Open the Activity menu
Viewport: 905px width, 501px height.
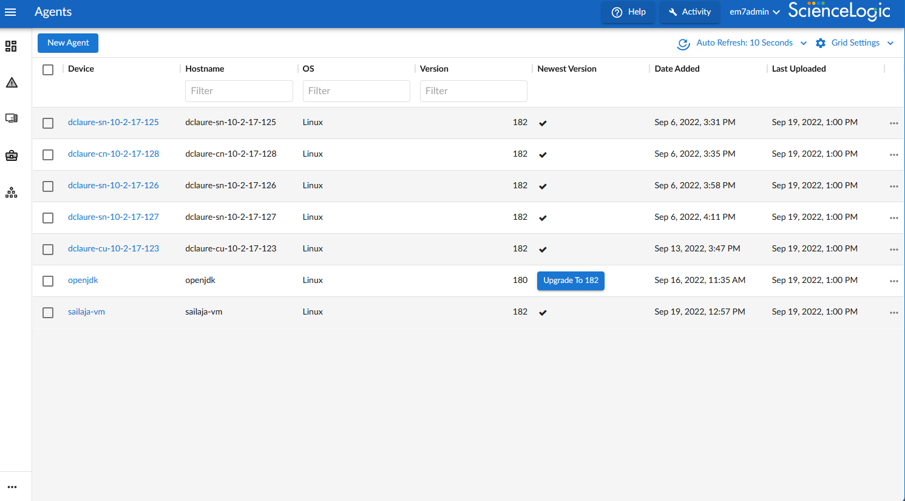pos(690,12)
